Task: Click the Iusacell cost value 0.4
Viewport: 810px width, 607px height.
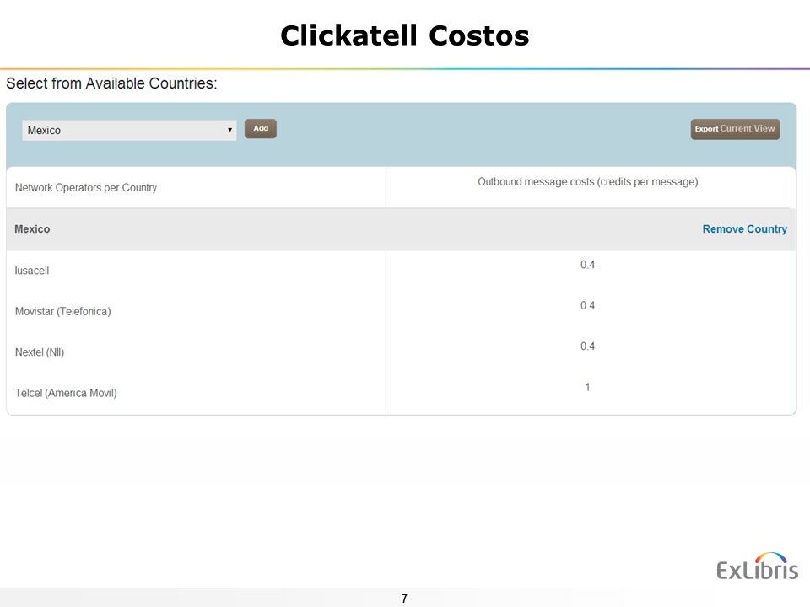Action: pos(587,265)
